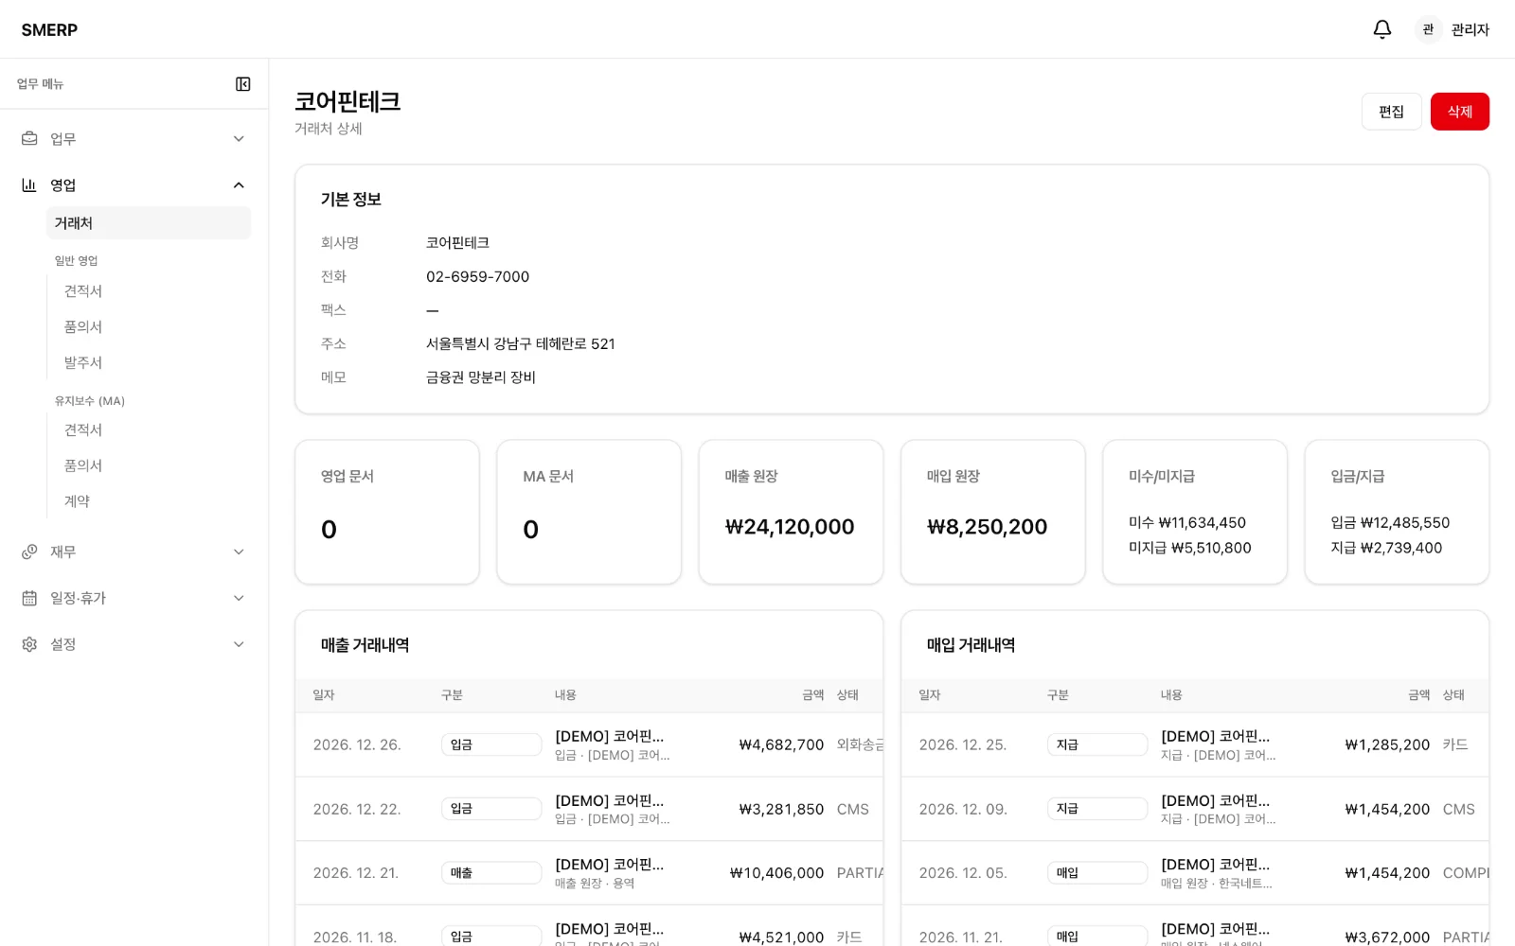The image size is (1515, 946).
Task: Click the 업무 briefcase icon
Action: (29, 139)
